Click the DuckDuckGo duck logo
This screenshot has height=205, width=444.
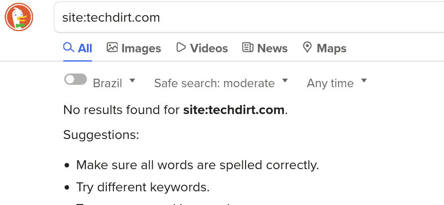19,17
